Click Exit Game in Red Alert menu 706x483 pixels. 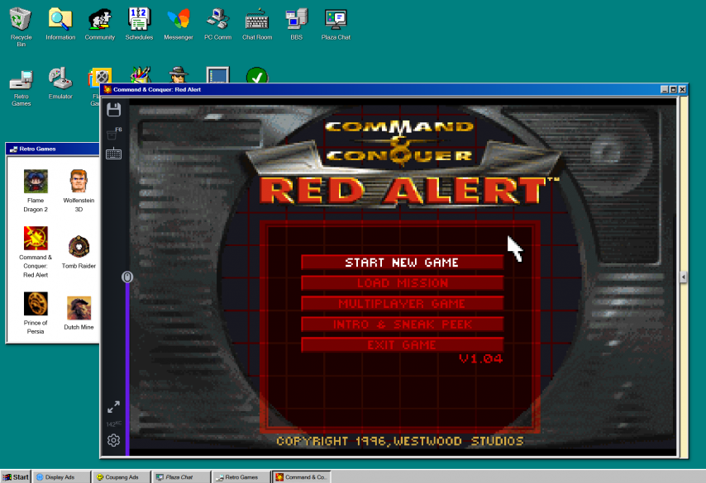click(402, 345)
